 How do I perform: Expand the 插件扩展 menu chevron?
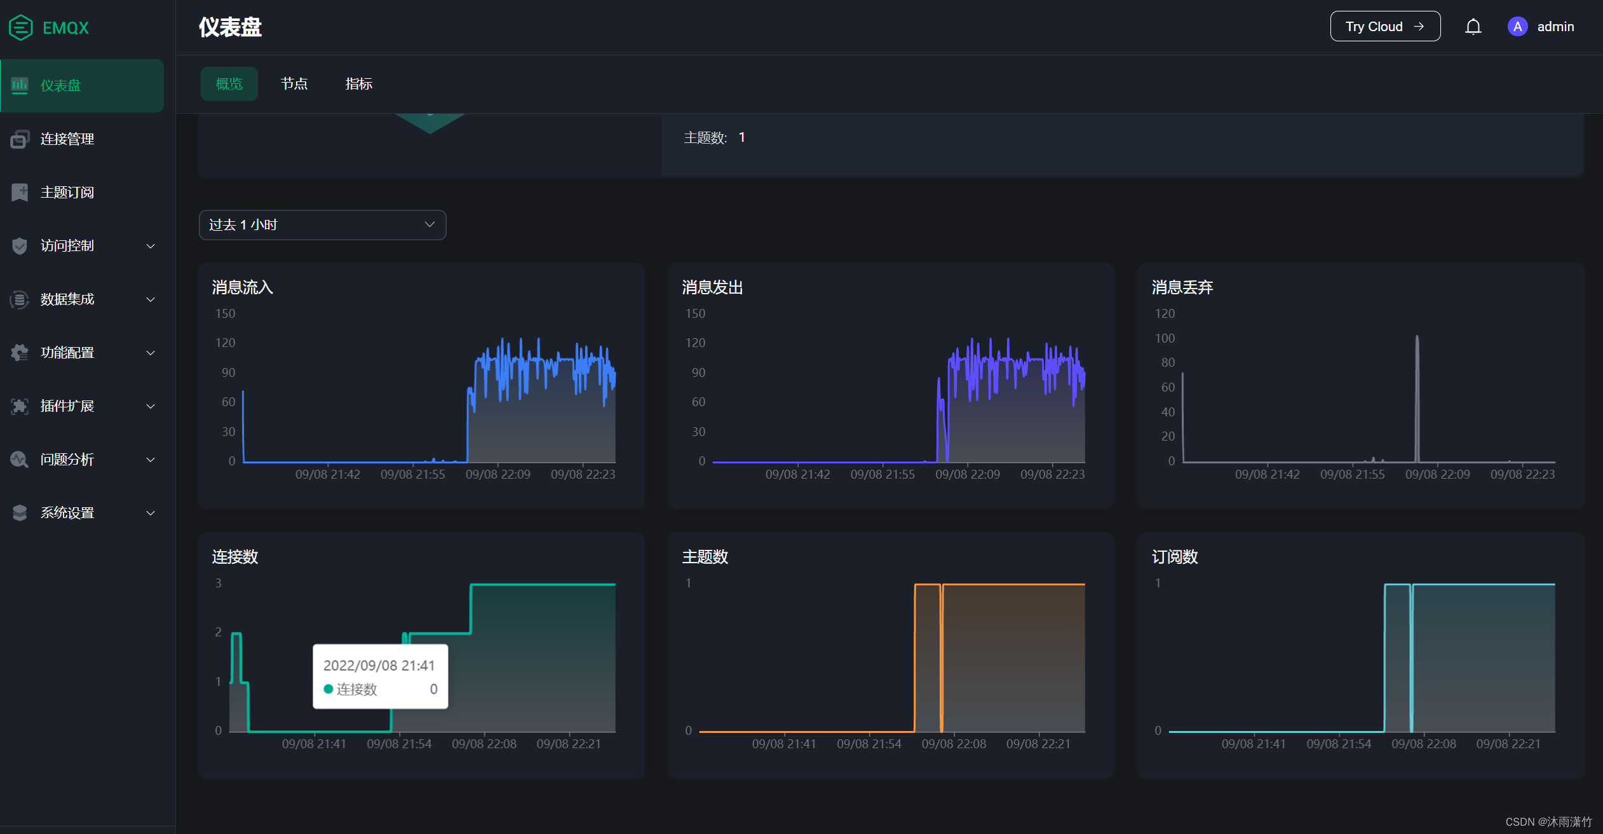click(151, 406)
